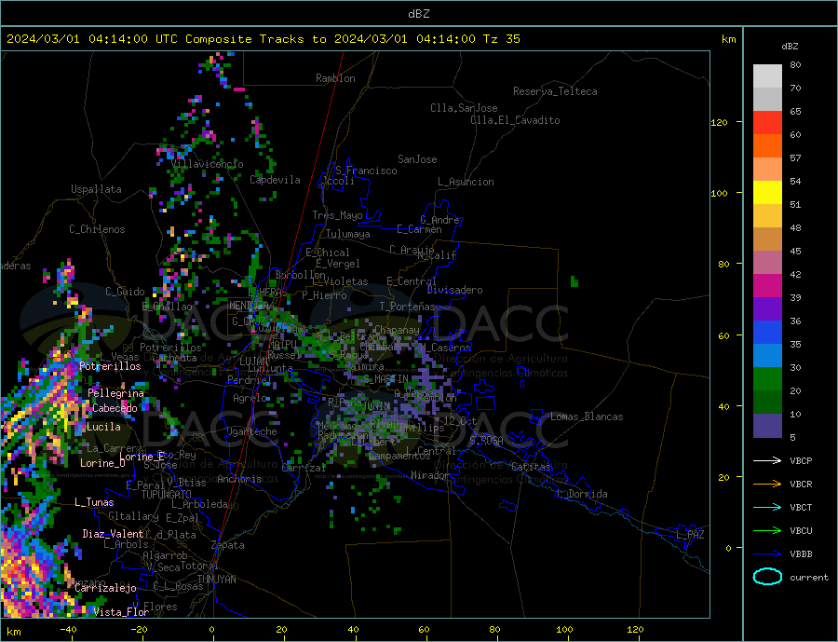
Task: Click the Tulumaya map label
Action: pos(348,234)
